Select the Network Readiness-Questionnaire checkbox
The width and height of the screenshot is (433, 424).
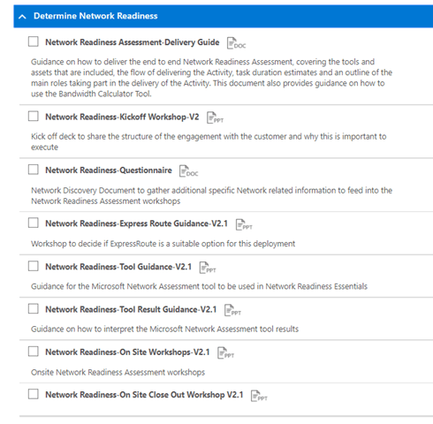[34, 170]
